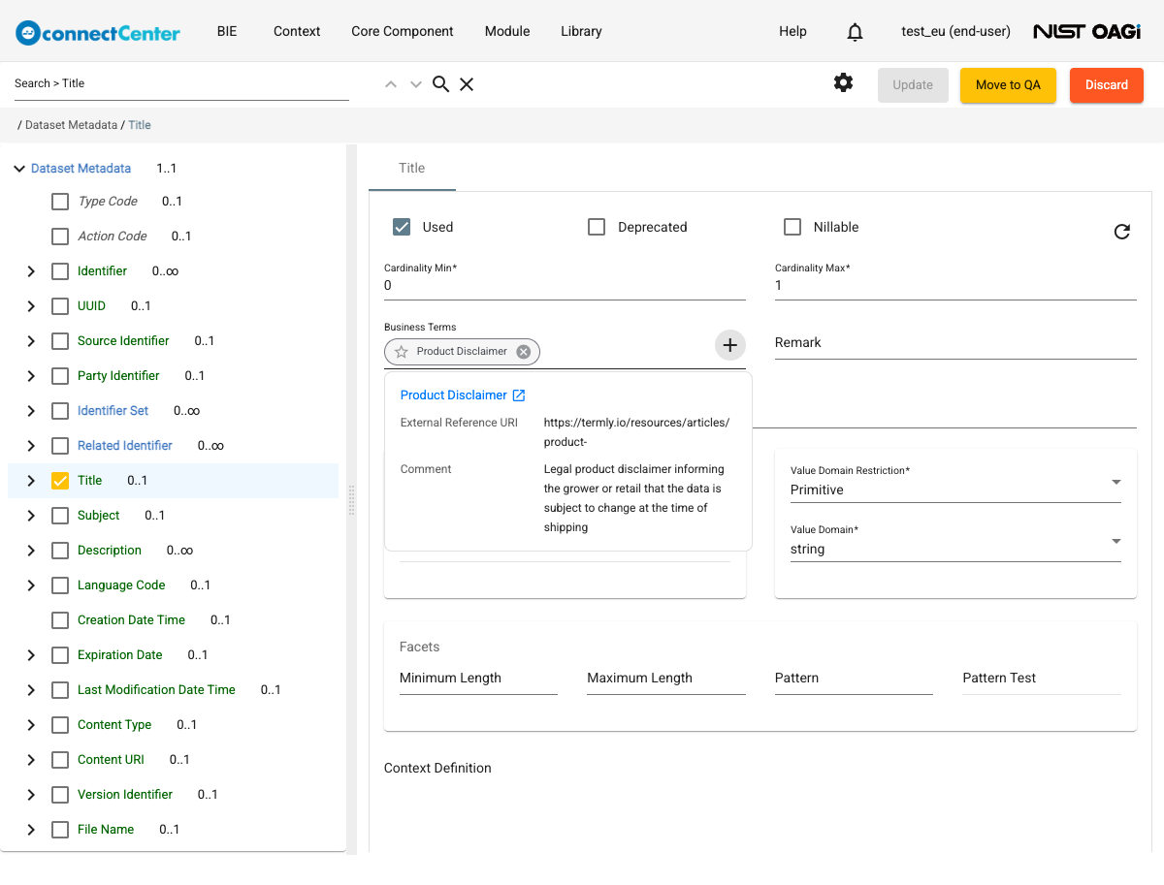Click the star on Product Disclaimer chip

coord(402,352)
